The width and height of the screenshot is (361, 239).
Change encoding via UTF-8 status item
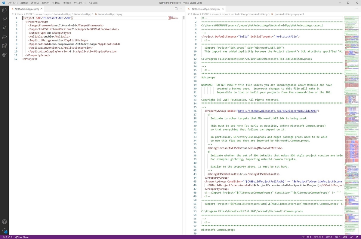(x=329, y=237)
